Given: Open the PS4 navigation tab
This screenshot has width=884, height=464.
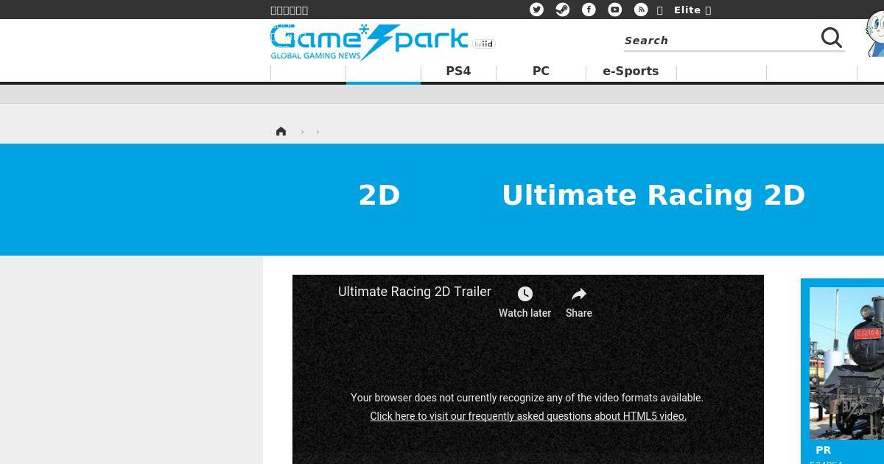Looking at the screenshot, I should coord(458,71).
